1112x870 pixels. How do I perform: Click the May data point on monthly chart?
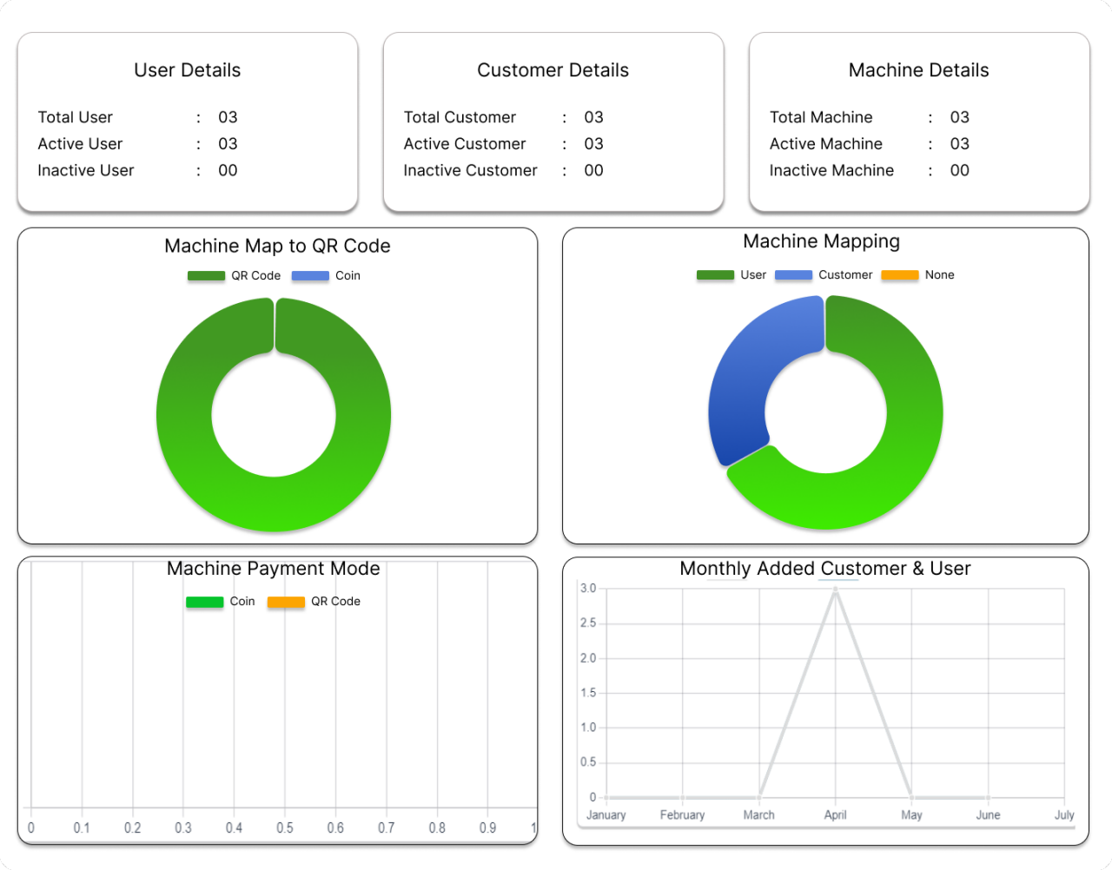click(x=911, y=797)
